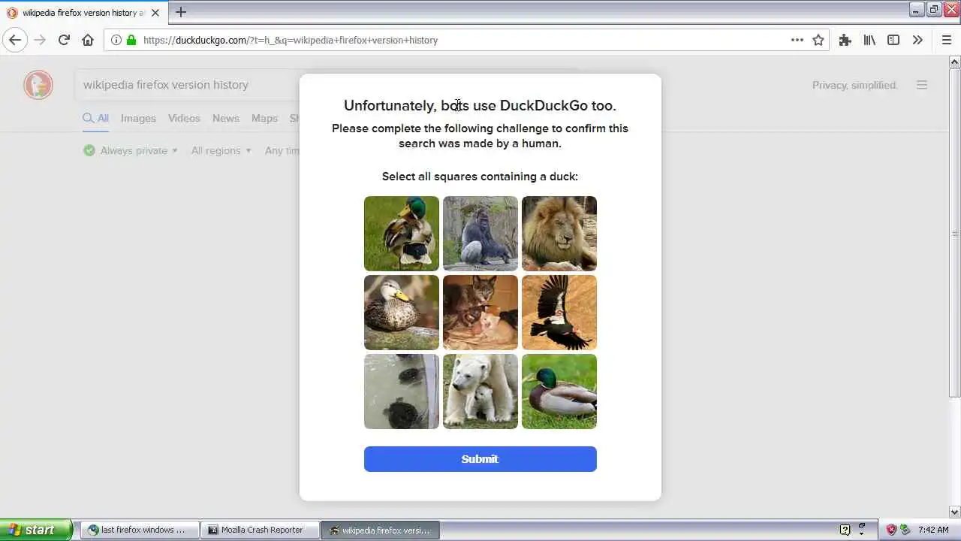Image resolution: width=961 pixels, height=541 pixels.
Task: Select the wikipedia firefox version history taskbar item
Action: [x=381, y=530]
